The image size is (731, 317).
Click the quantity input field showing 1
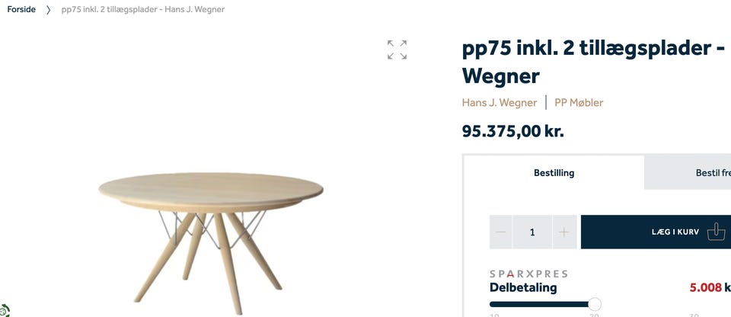pos(532,232)
